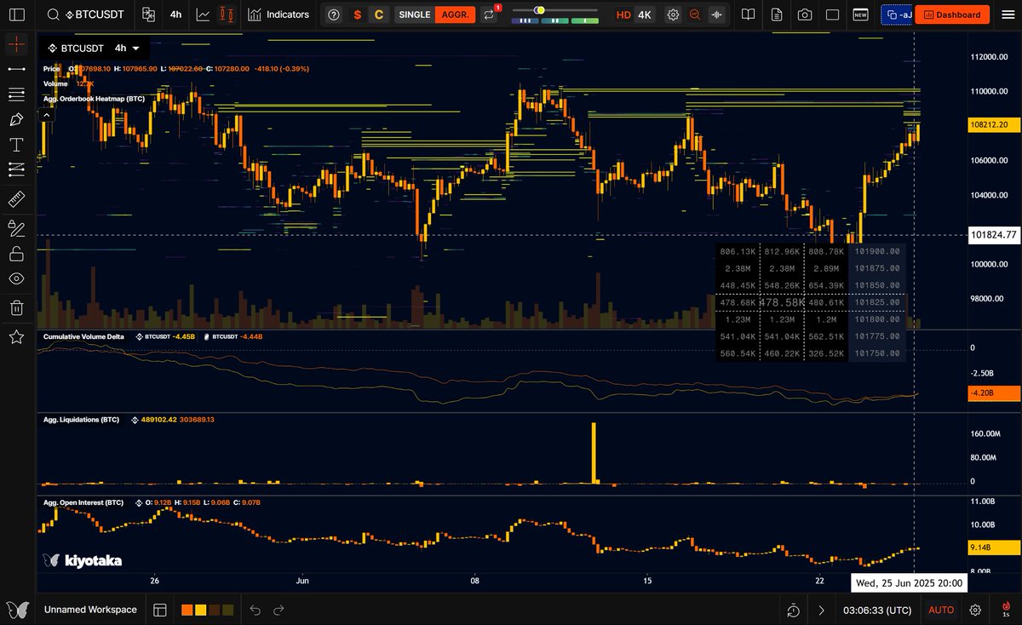The height and width of the screenshot is (625, 1022).
Task: Click the replay clock icon in bottom bar
Action: pos(793,610)
